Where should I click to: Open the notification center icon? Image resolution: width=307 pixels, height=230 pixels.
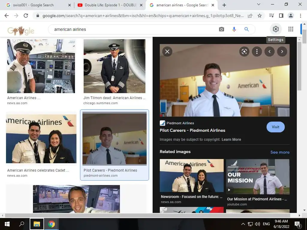pyautogui.click(x=298, y=224)
